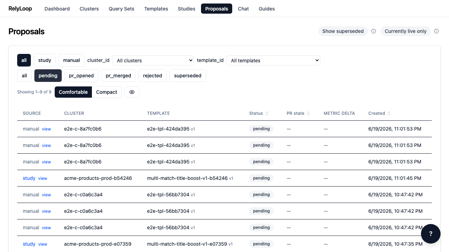Click pending badge in acme-products-prod-b54246 row
This screenshot has width=449, height=252.
pyautogui.click(x=261, y=178)
